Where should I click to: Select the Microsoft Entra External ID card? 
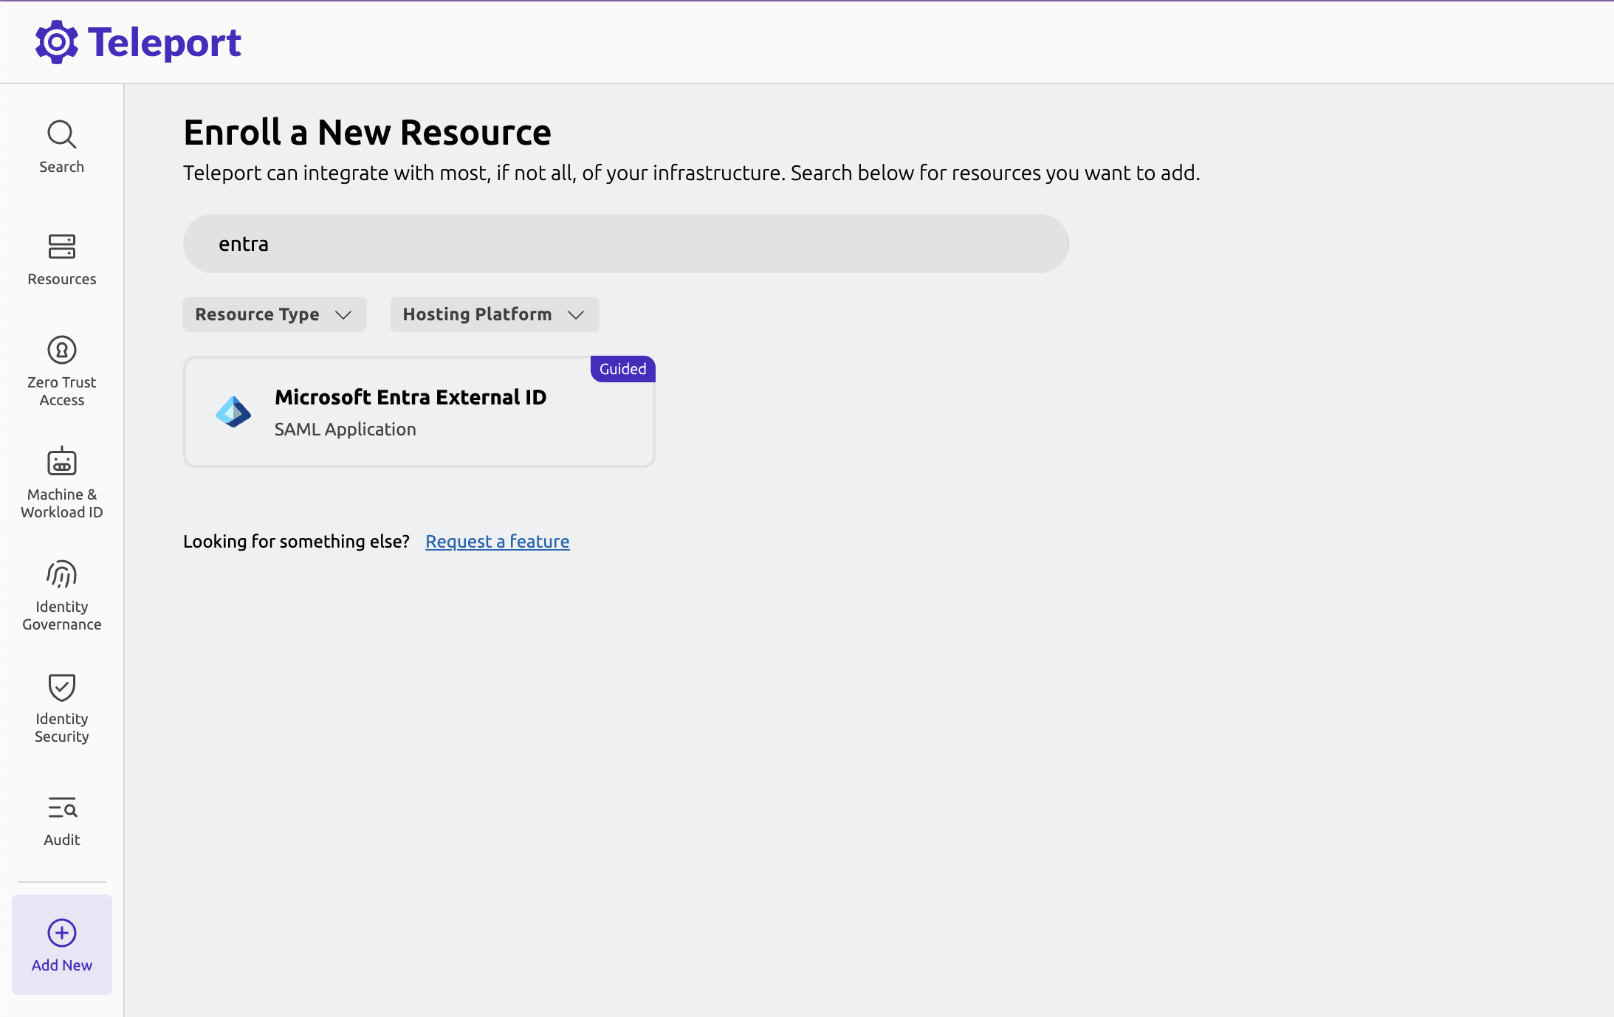click(418, 411)
